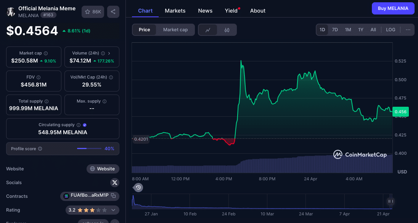418x223 pixels.
Task: Click Max. supply info icon
Action: [x=104, y=101]
